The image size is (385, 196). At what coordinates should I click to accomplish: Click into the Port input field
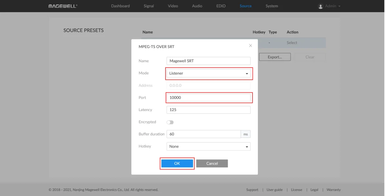(x=208, y=98)
